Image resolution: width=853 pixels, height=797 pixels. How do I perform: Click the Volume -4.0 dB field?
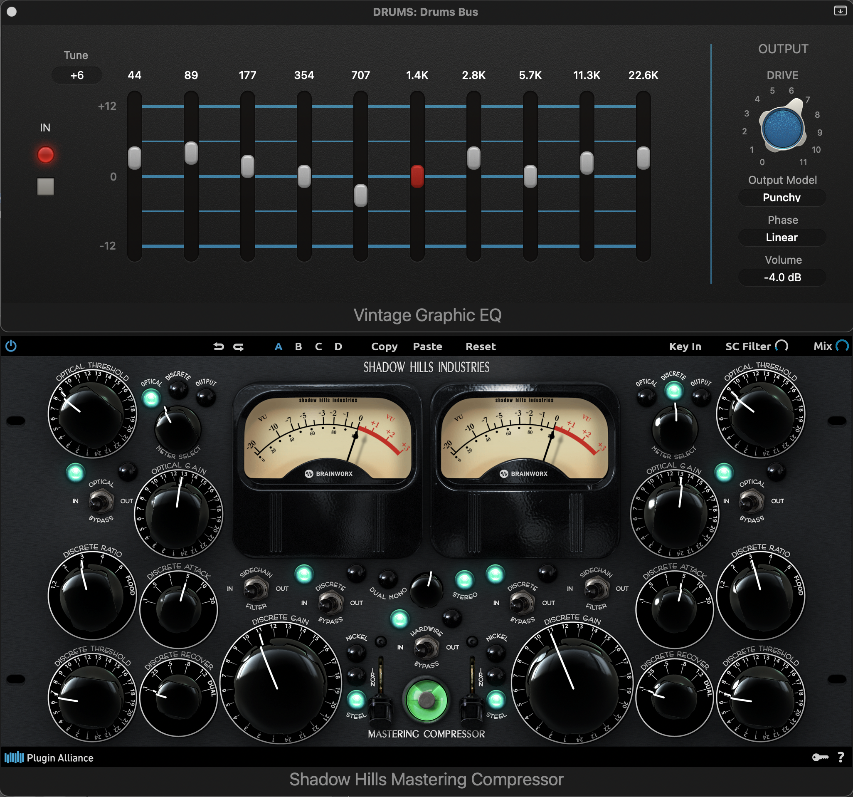coord(782,277)
